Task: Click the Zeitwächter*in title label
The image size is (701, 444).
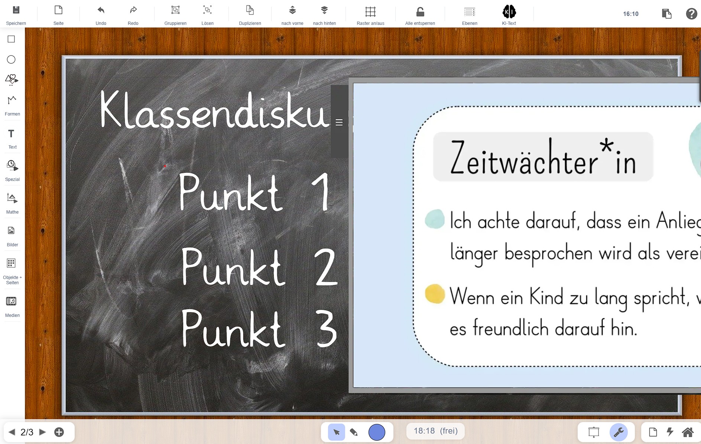Action: (543, 157)
